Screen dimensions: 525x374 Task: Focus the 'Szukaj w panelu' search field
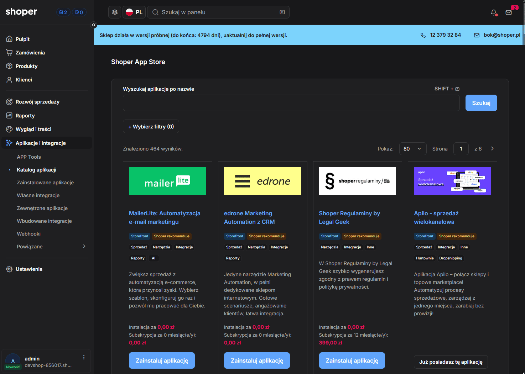(218, 12)
